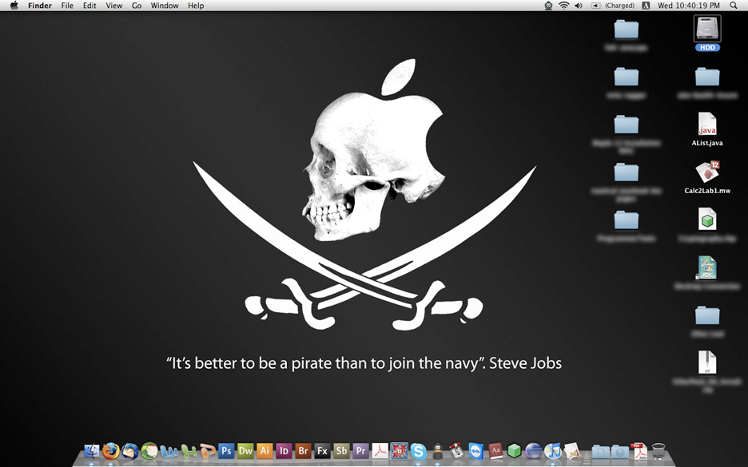748x467 pixels.
Task: Open the Trash in the Dock
Action: 658,451
